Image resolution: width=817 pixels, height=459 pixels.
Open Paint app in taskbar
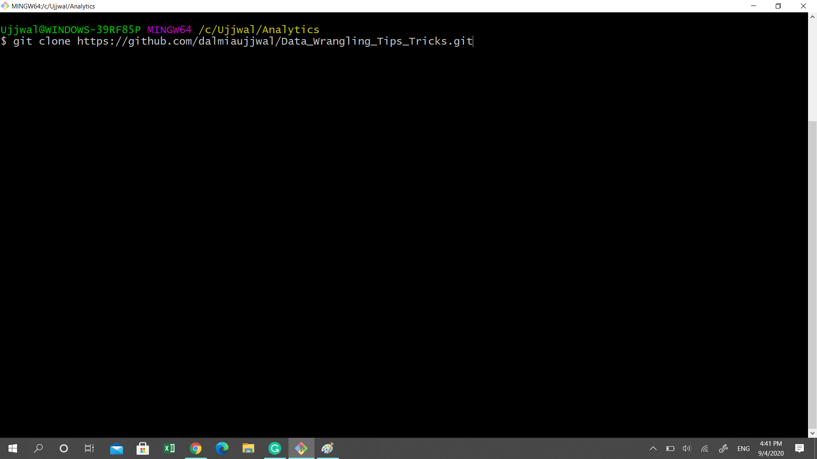tap(328, 448)
